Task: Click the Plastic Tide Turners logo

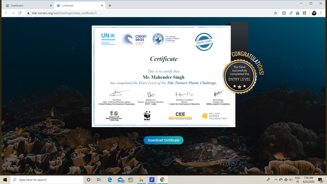Action: [166, 39]
